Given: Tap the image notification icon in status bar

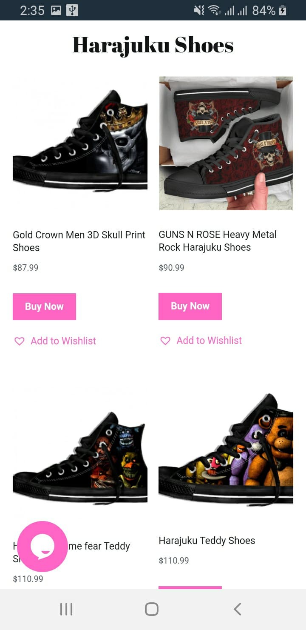Looking at the screenshot, I should pos(56,10).
